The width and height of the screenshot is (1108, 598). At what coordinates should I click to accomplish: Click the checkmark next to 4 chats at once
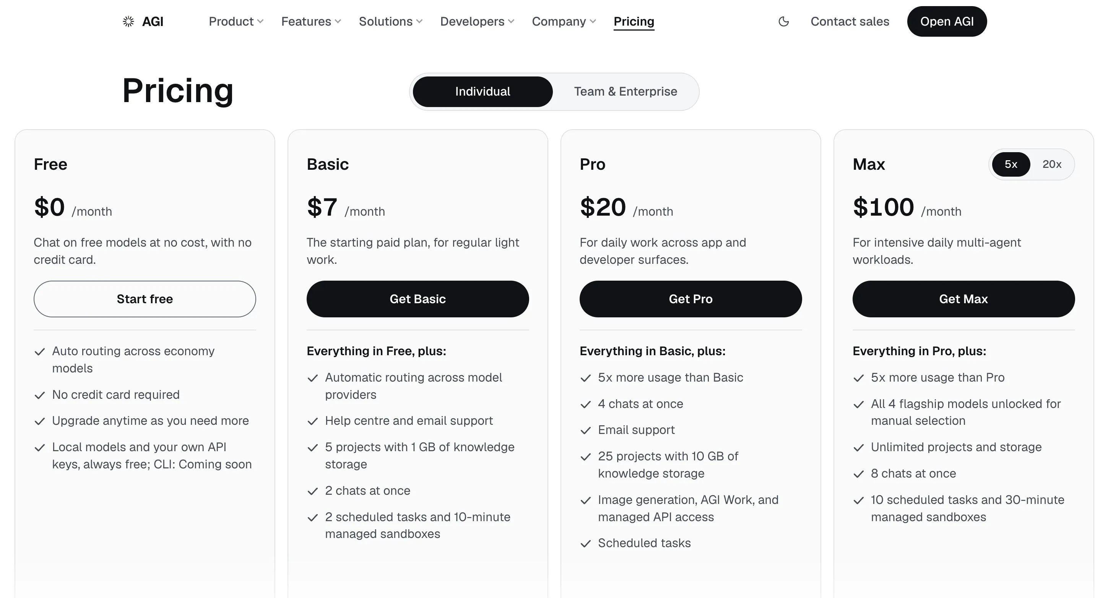[585, 405]
